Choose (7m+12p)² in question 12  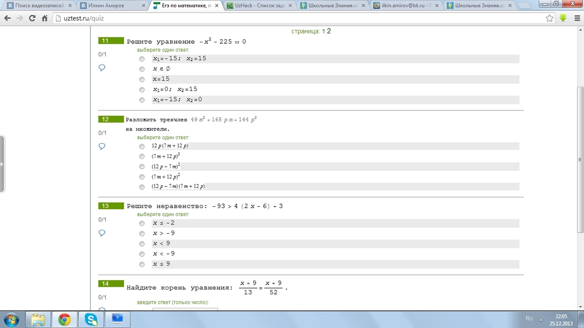(142, 177)
